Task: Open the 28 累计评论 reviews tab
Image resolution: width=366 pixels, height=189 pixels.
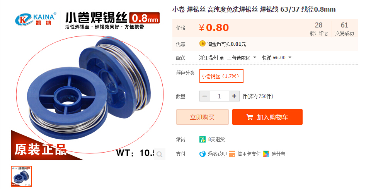Action: (x=318, y=29)
